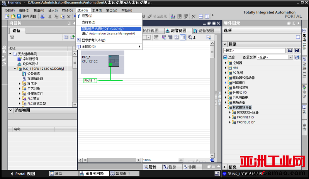Click the show page breaks grid icon in network toolbar
The image size is (309, 179).
(177, 37)
